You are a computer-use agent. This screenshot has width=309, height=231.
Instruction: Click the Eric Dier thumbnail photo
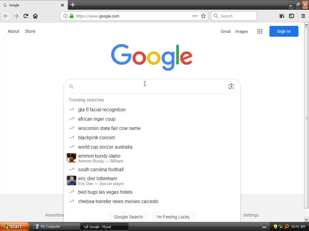(72, 180)
